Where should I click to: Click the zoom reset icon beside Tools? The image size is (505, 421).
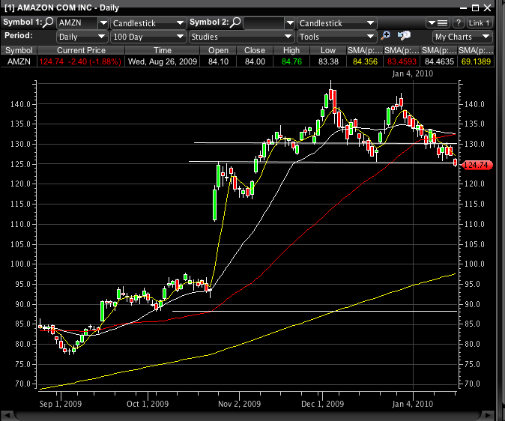pyautogui.click(x=404, y=36)
